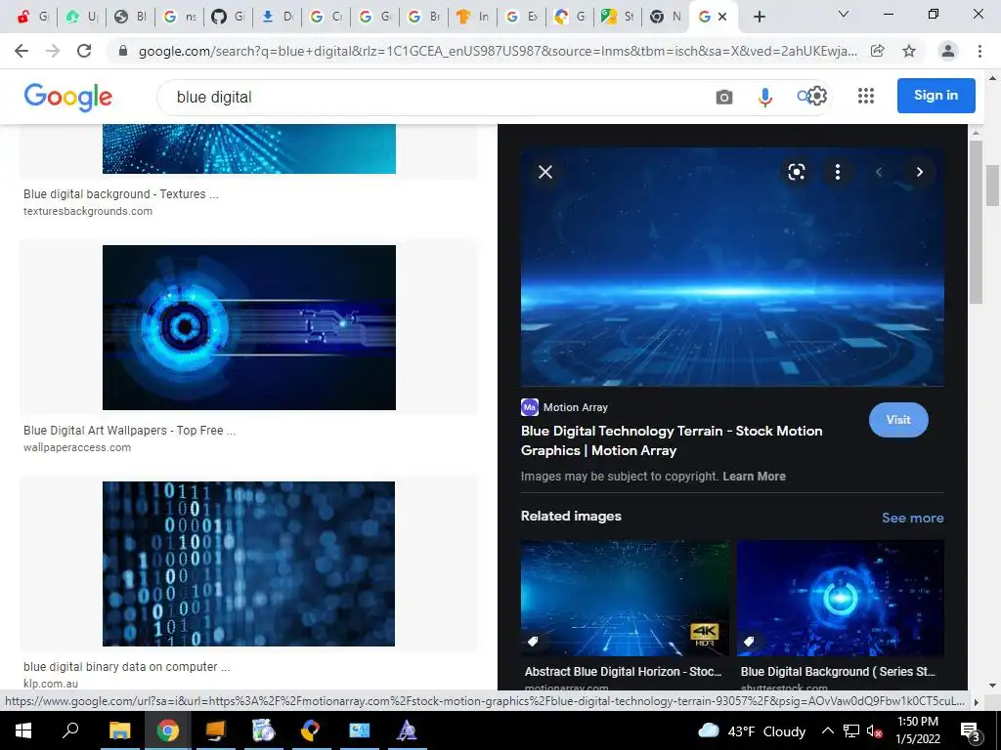The height and width of the screenshot is (750, 1001).
Task: Close the image preview panel with the X
Action: pos(545,172)
